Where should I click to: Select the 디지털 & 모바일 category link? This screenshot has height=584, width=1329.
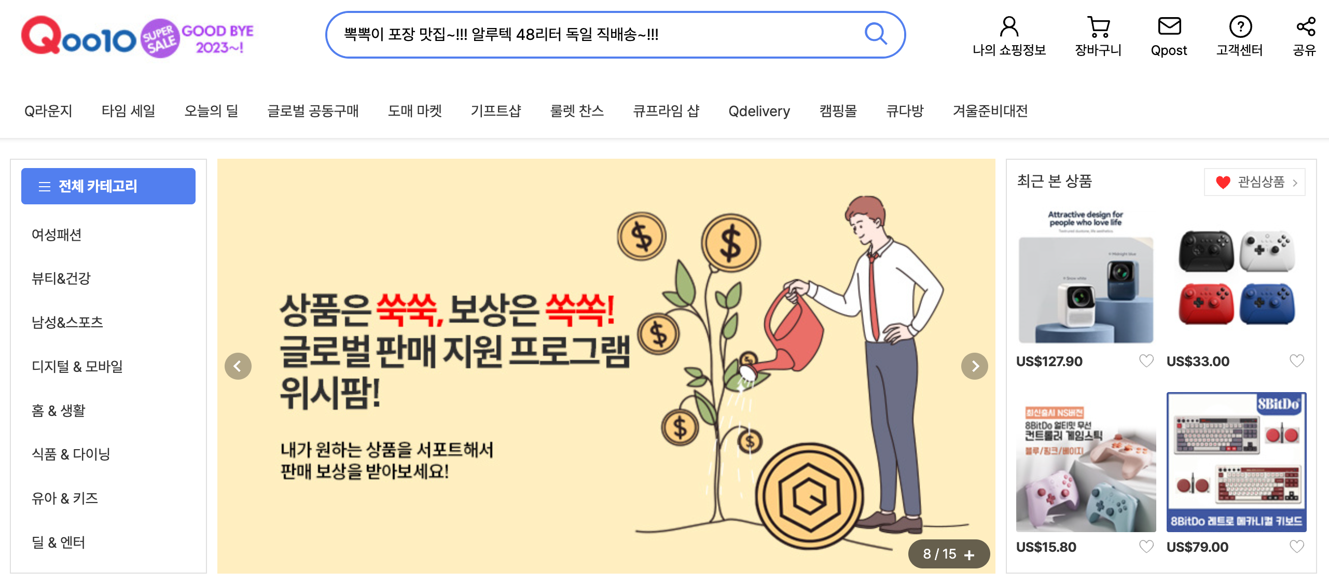(77, 366)
